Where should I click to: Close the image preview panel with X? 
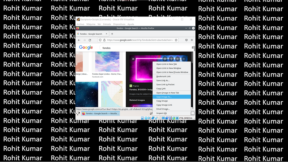tap(133, 59)
